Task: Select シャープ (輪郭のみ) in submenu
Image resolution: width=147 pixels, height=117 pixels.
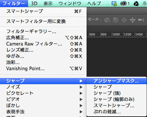Action: [117, 99]
